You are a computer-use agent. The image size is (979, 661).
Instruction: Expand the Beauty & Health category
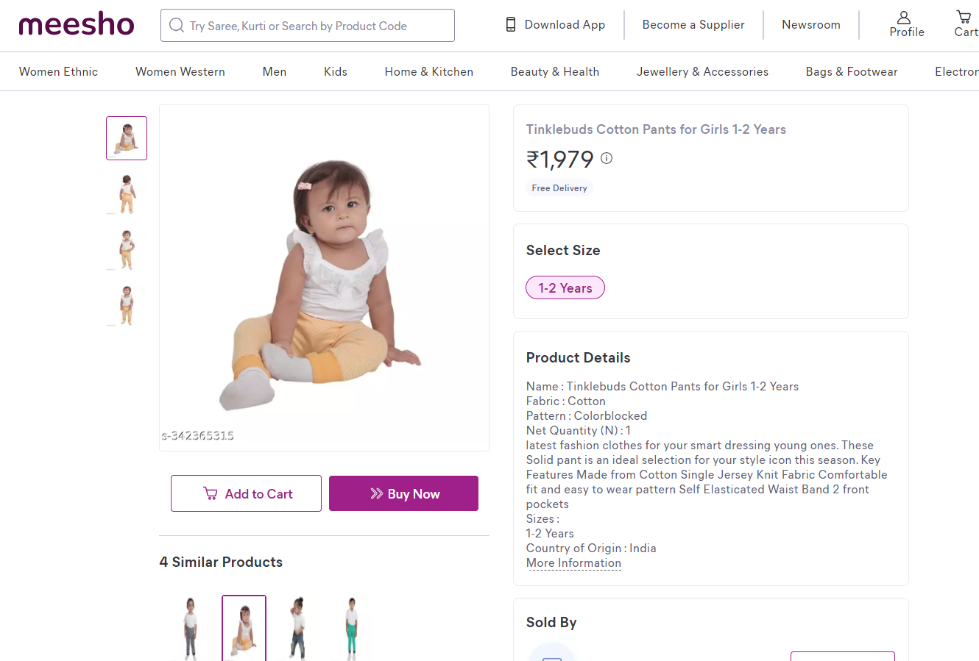tap(555, 71)
